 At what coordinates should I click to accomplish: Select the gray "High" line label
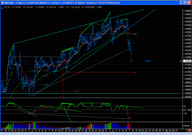tap(135, 34)
